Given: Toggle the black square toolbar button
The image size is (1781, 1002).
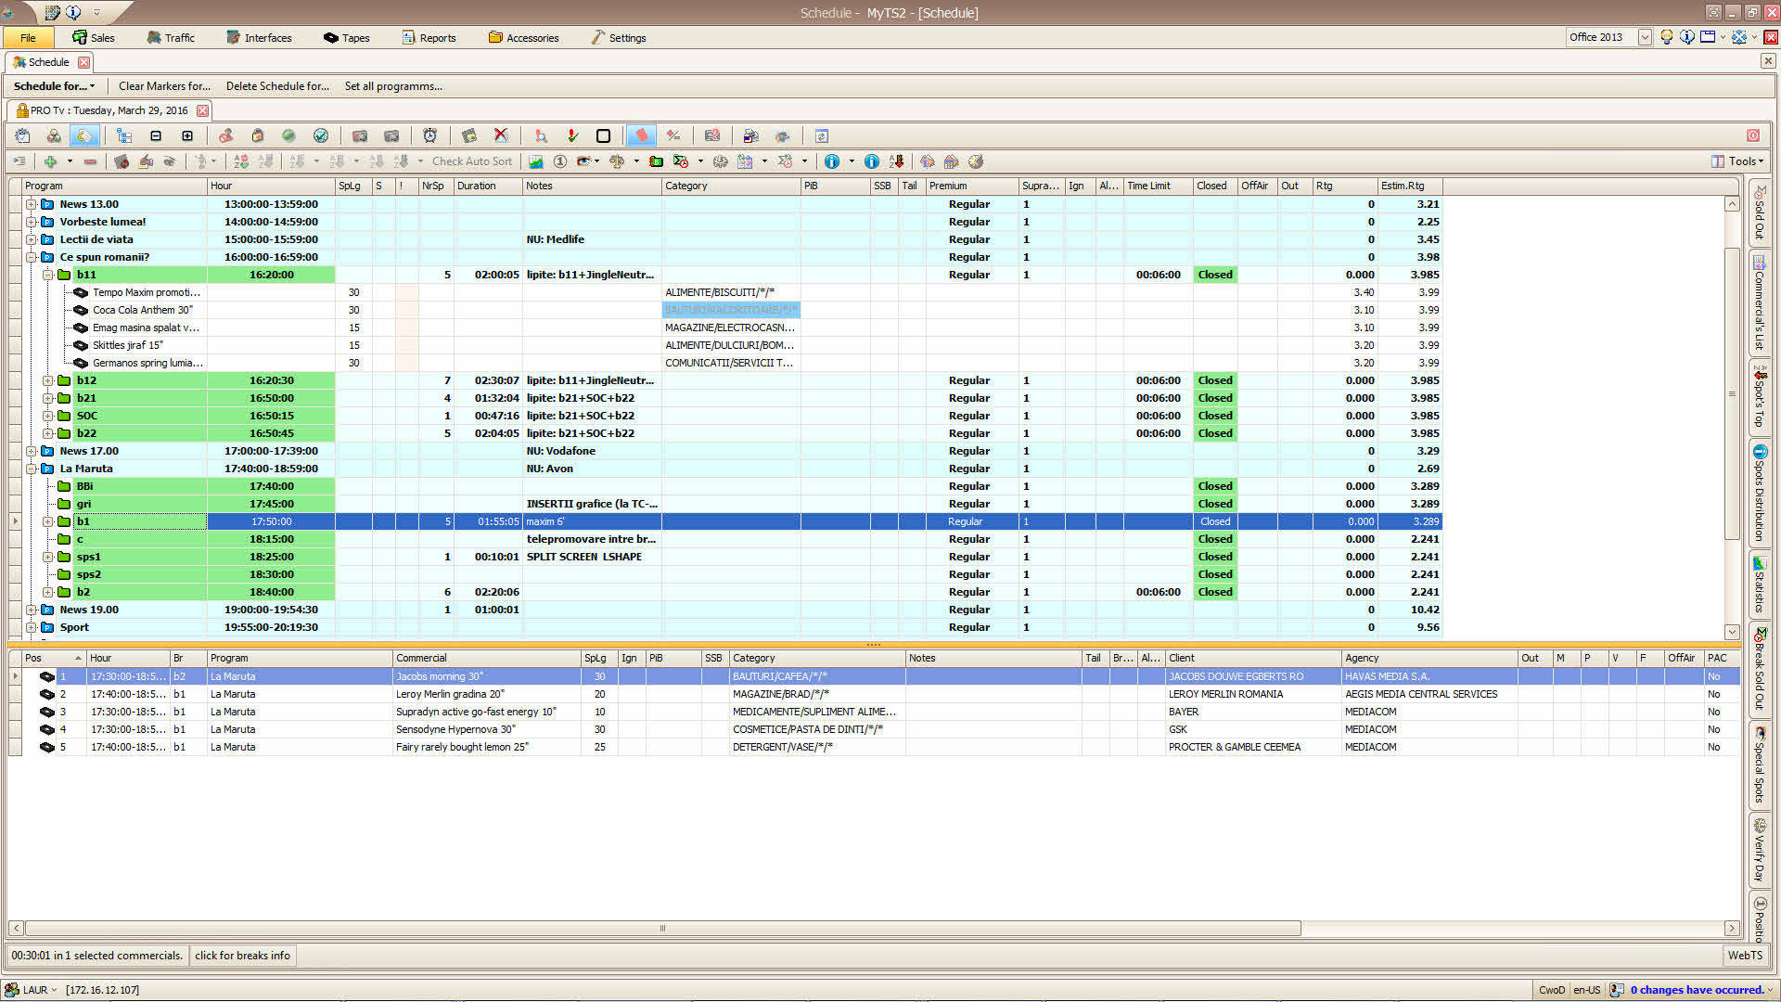Looking at the screenshot, I should click(603, 135).
